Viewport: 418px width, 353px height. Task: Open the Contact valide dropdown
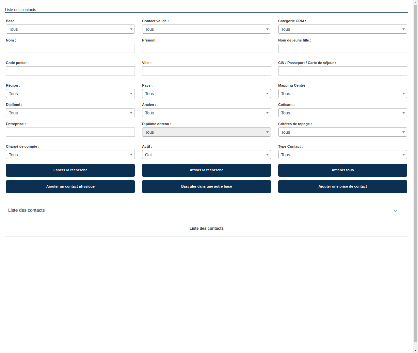coord(206,29)
